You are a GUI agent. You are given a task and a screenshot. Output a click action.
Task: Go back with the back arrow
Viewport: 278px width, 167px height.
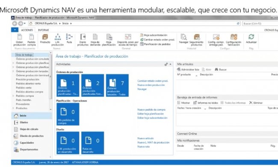15,23
